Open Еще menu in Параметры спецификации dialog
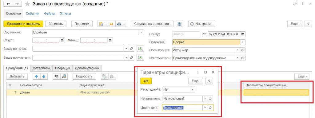 [x=196, y=81]
